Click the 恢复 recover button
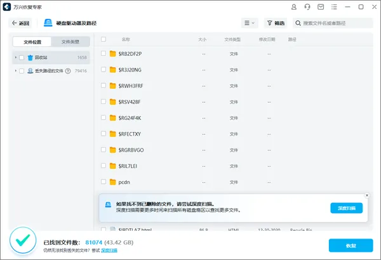Viewport: 381px width, 260px height. tap(351, 245)
